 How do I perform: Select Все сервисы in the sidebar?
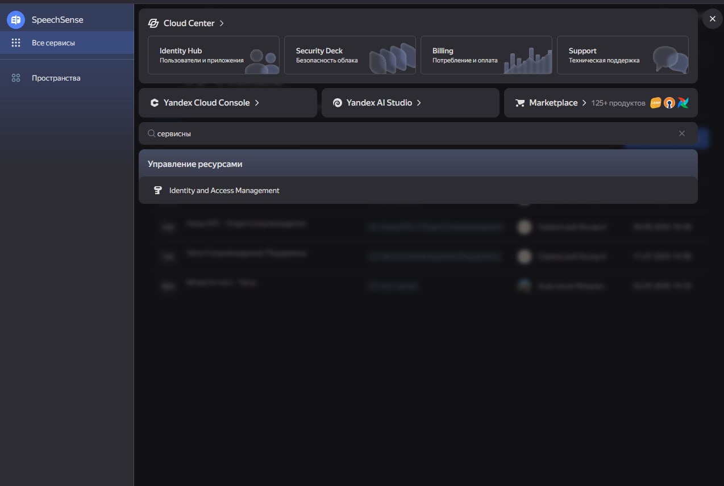(x=67, y=43)
